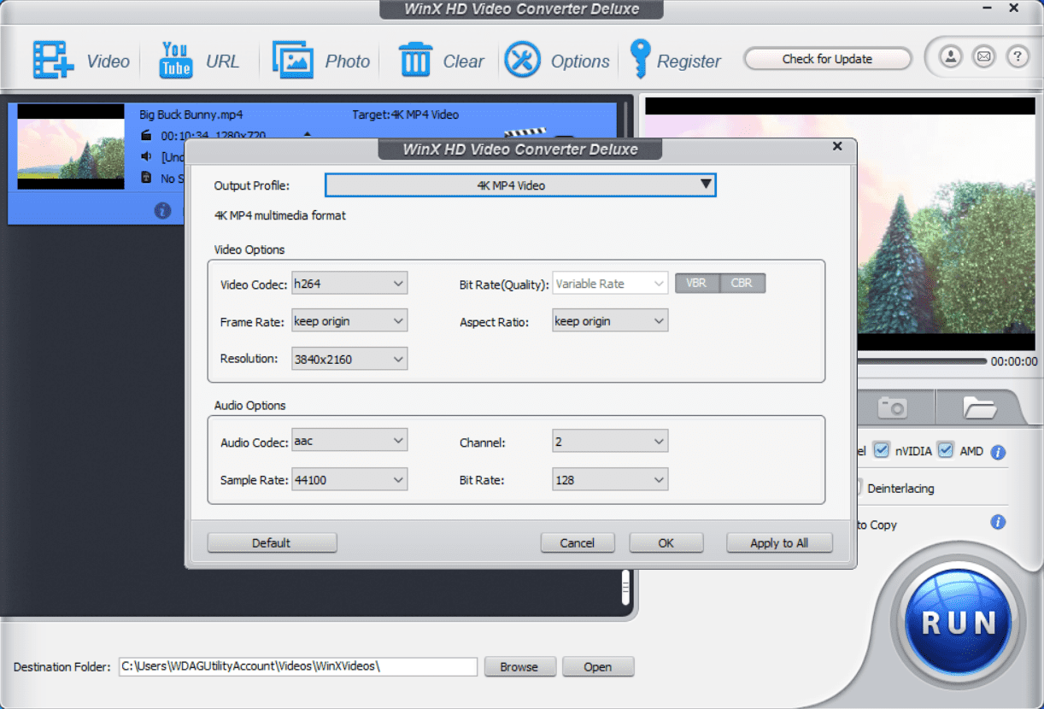Select VBR bit rate mode

pyautogui.click(x=697, y=283)
